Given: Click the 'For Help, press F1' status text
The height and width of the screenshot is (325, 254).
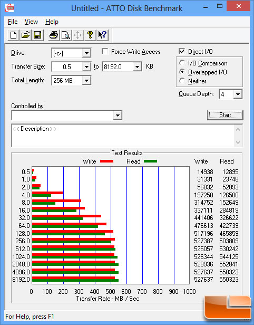Looking at the screenshot, I should (30, 317).
